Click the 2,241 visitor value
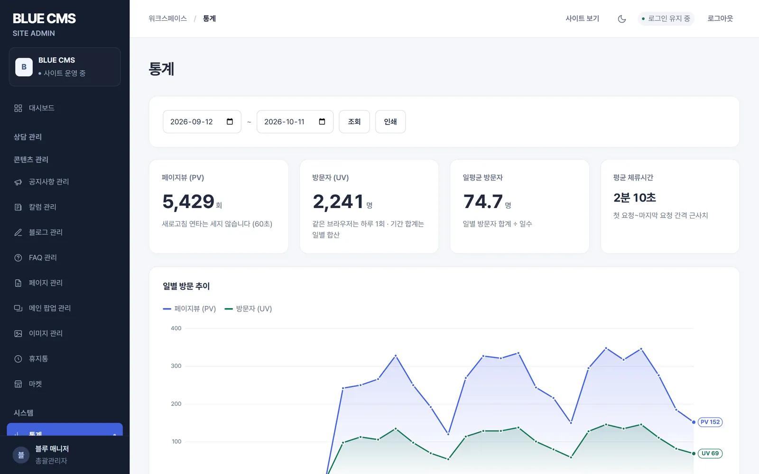The image size is (759, 474). 338,201
